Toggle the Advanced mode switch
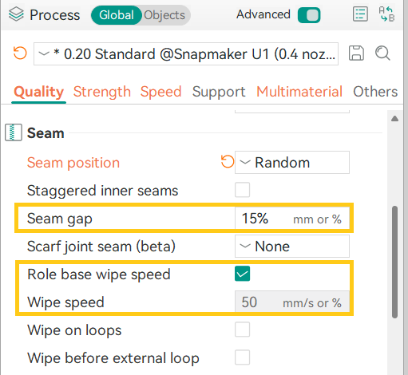 309,15
